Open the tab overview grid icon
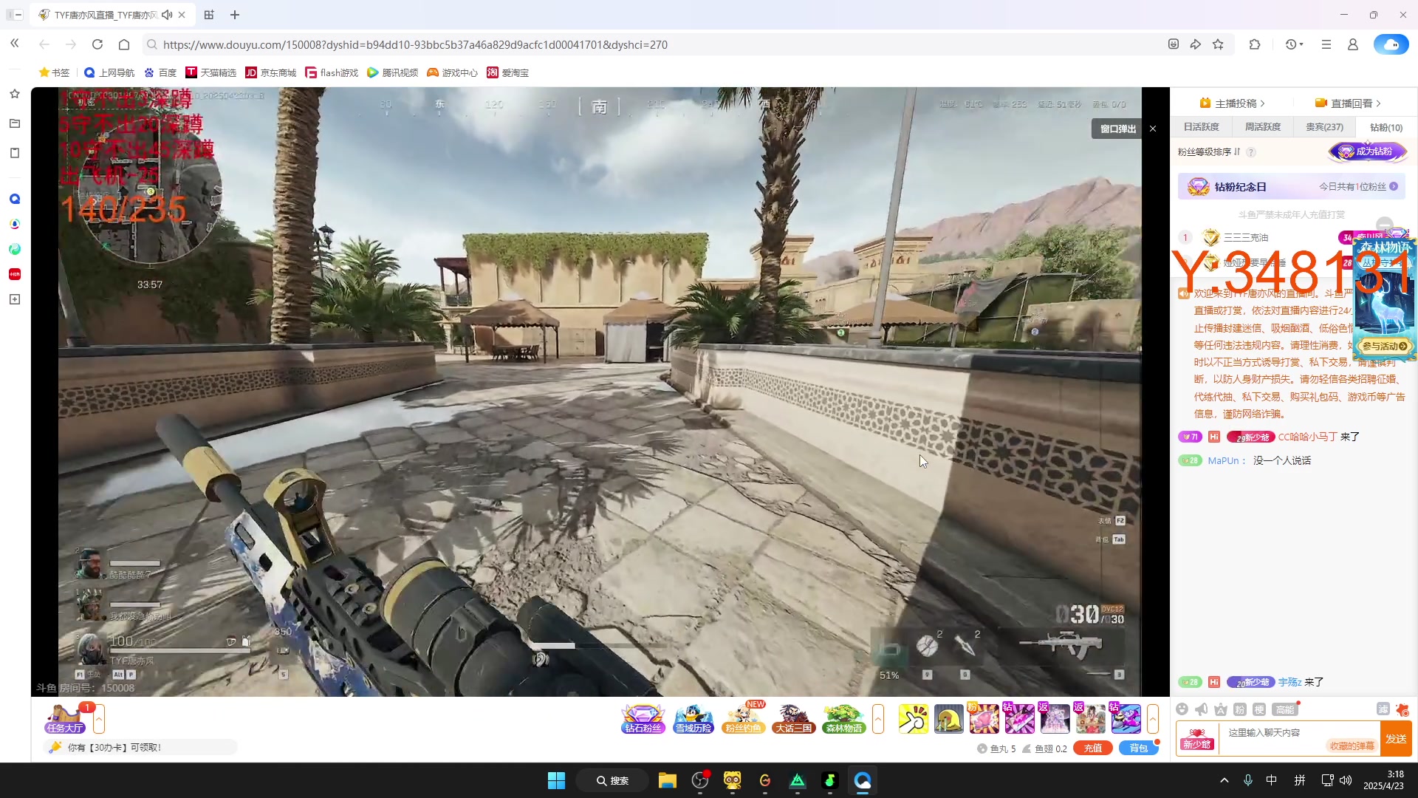This screenshot has width=1418, height=798. point(209,15)
